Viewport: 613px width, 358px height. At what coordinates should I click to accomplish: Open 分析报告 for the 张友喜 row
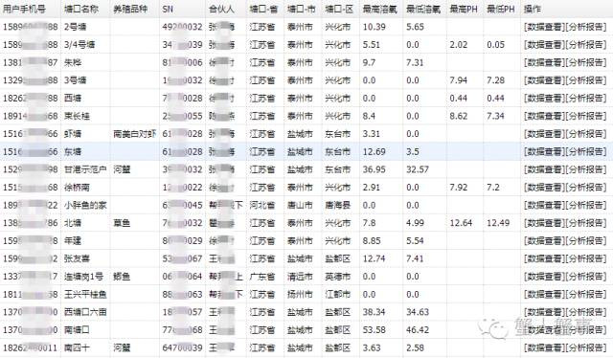pos(586,258)
